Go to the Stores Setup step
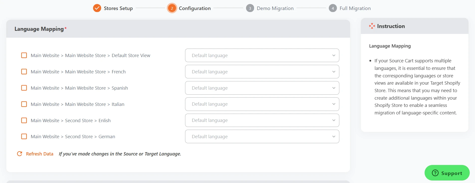The image size is (475, 183). point(118,8)
